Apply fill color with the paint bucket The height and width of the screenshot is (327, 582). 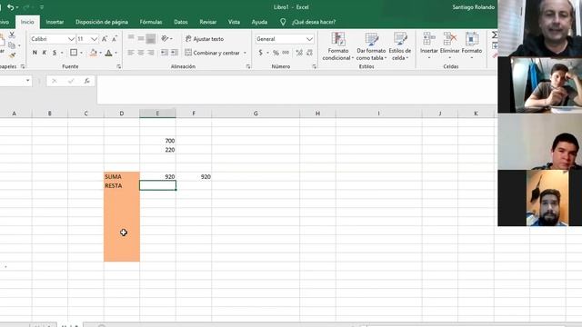point(93,53)
